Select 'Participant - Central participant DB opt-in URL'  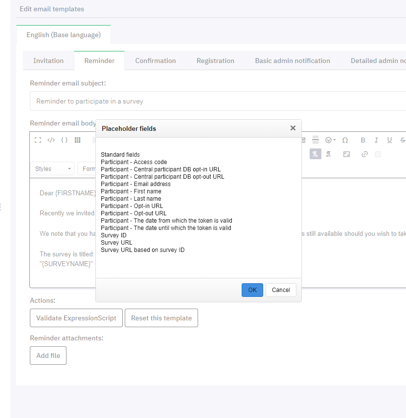[161, 169]
